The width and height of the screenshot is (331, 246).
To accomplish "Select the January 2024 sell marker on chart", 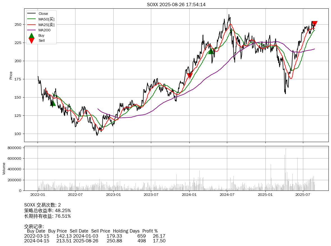I will click(x=190, y=76).
